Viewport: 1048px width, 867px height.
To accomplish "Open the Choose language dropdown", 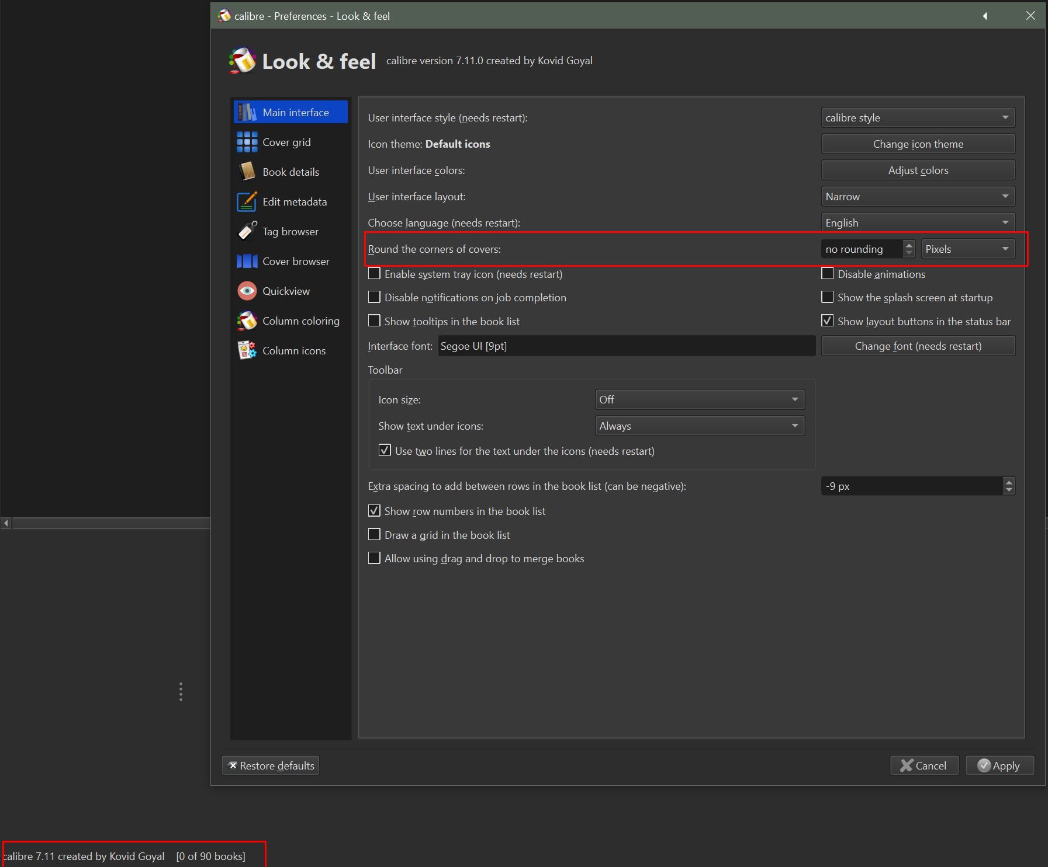I will click(x=918, y=222).
